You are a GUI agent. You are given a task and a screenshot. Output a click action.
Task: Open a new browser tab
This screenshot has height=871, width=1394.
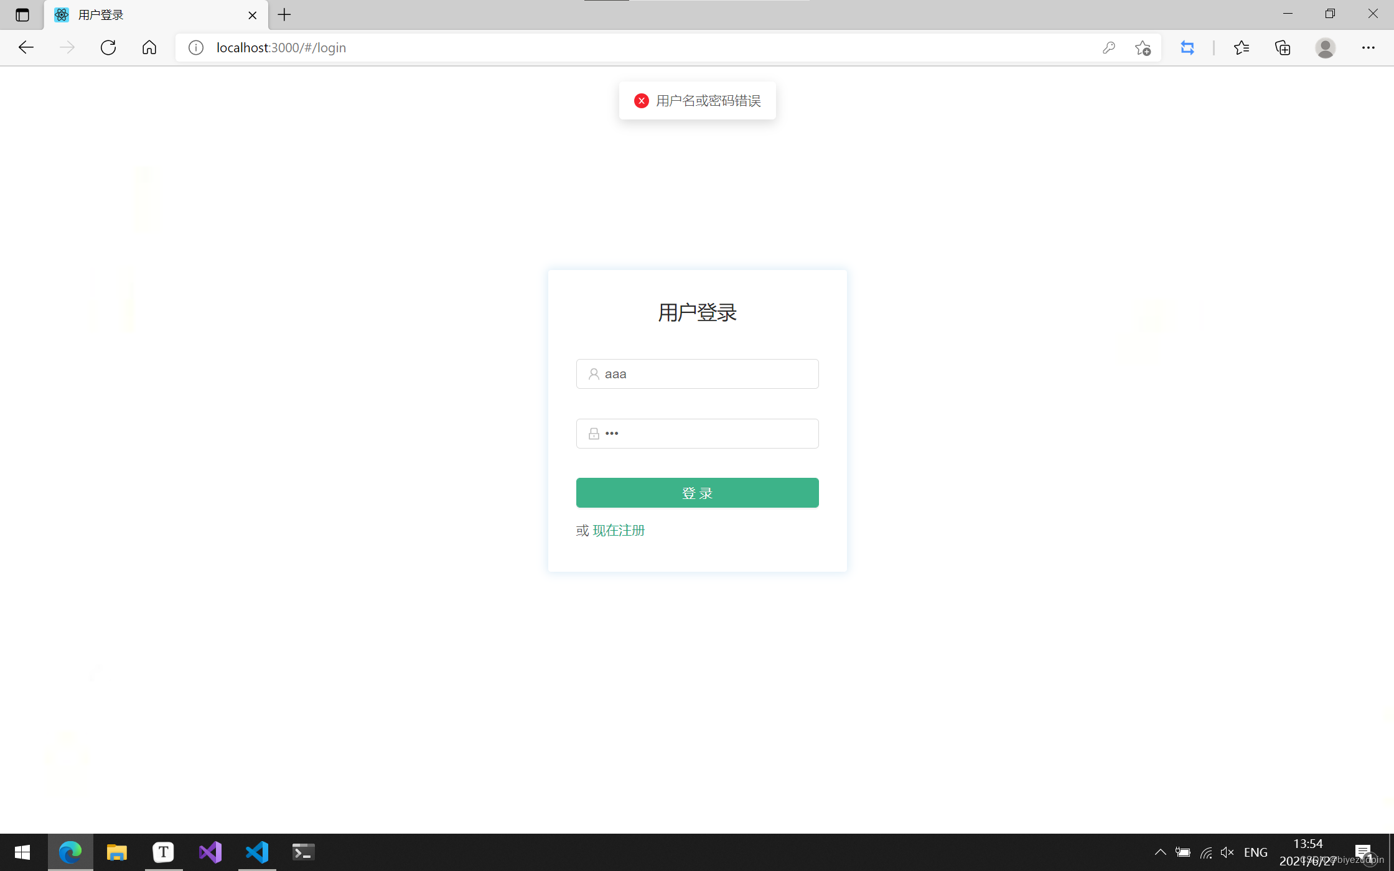pyautogui.click(x=284, y=14)
